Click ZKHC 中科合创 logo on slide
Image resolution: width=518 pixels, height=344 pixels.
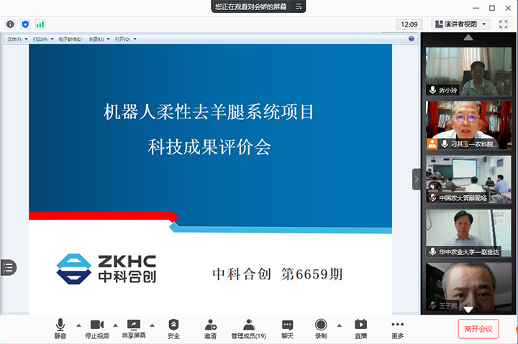(x=106, y=269)
